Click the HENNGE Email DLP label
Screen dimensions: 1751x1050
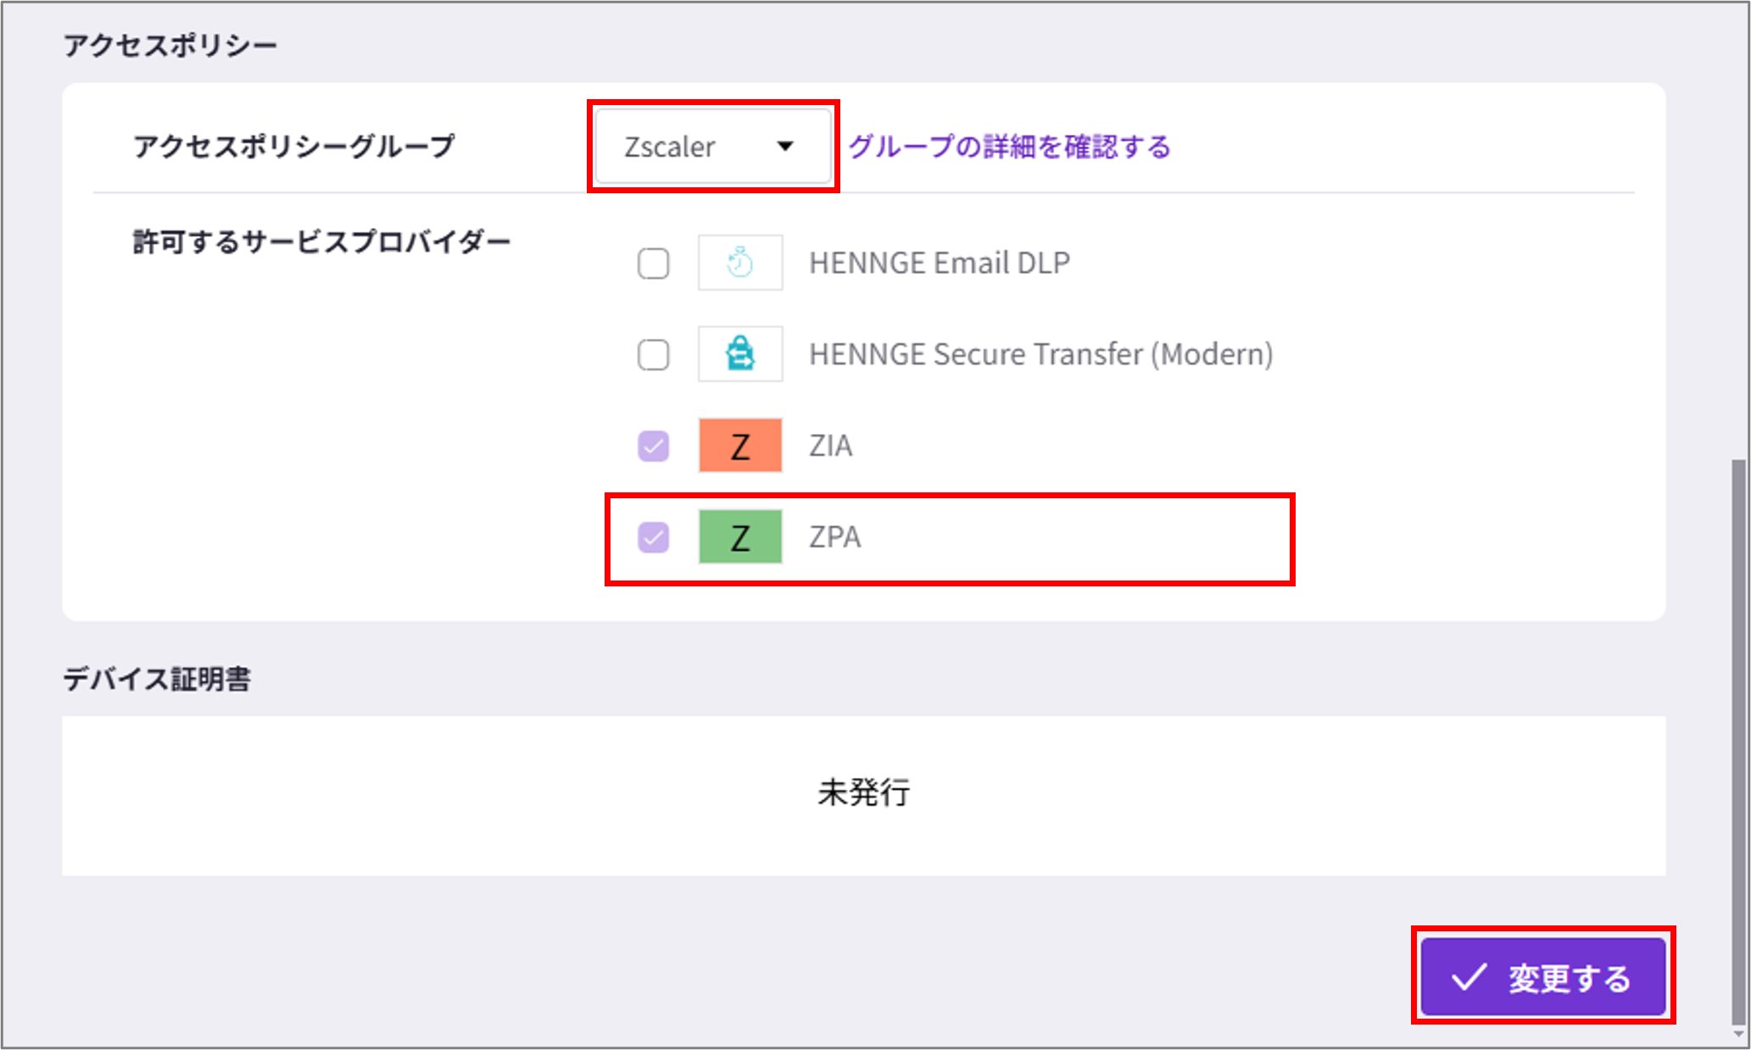tap(940, 263)
